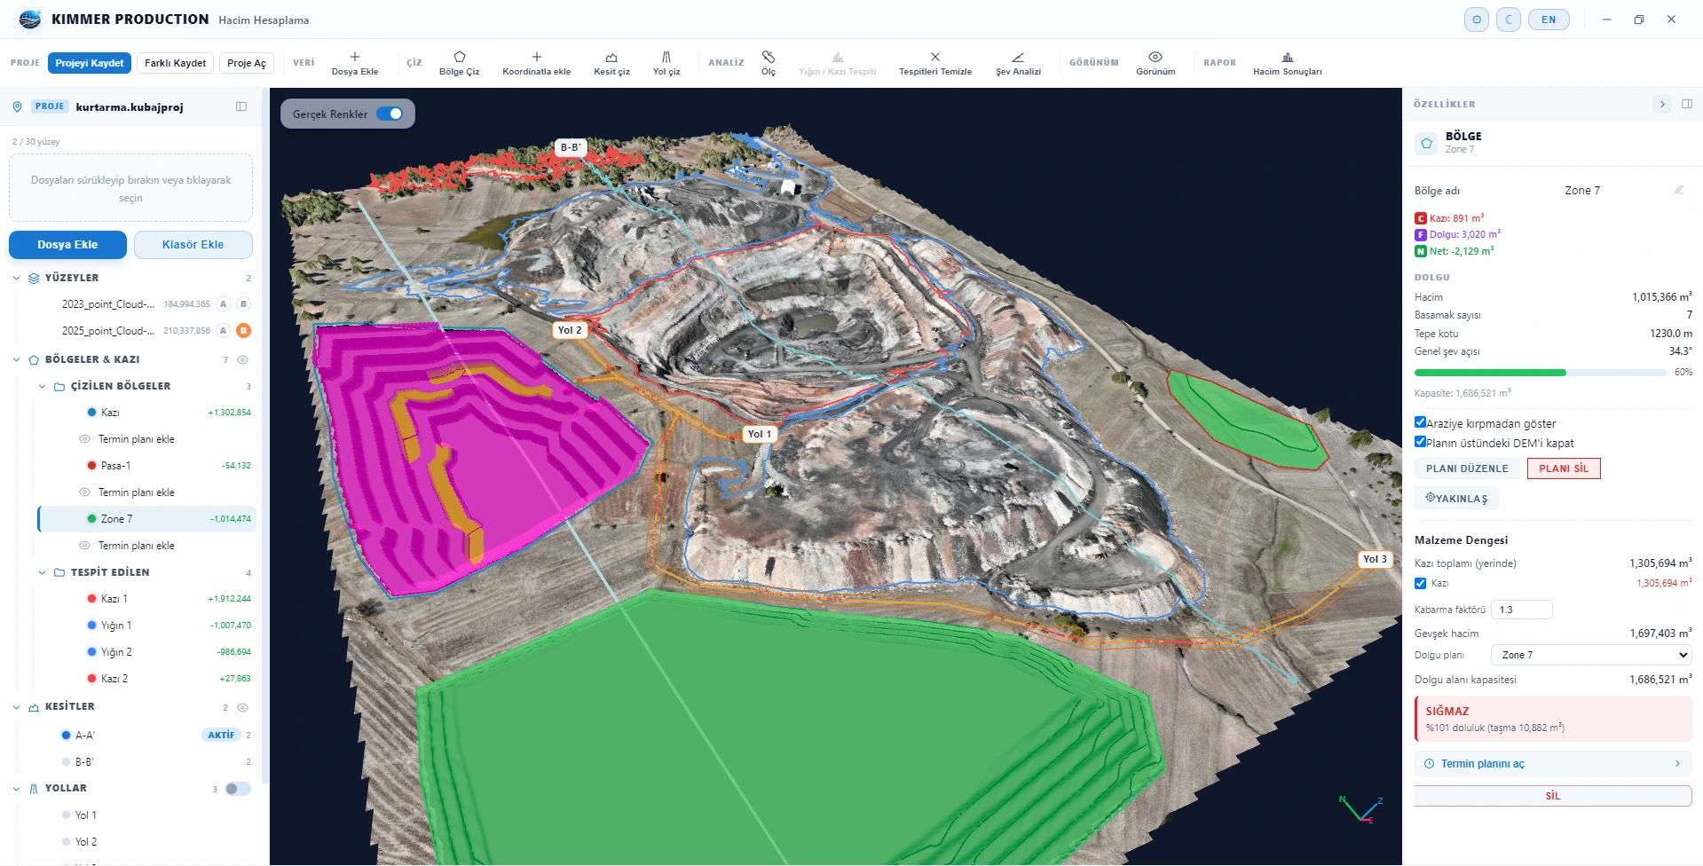Toggle visibility of Kesitler group
Viewport: 1703px width, 866px height.
pyautogui.click(x=242, y=707)
